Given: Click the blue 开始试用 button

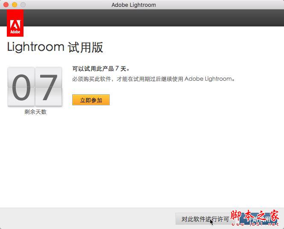Looking at the screenshot, I should [258, 219].
